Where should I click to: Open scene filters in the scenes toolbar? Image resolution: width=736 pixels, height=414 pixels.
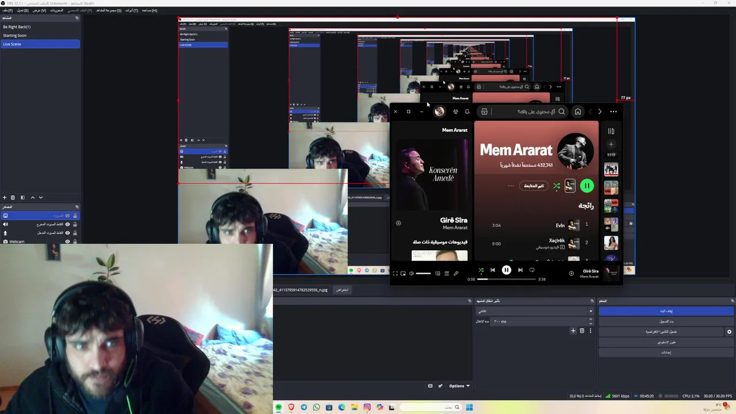tap(22, 197)
